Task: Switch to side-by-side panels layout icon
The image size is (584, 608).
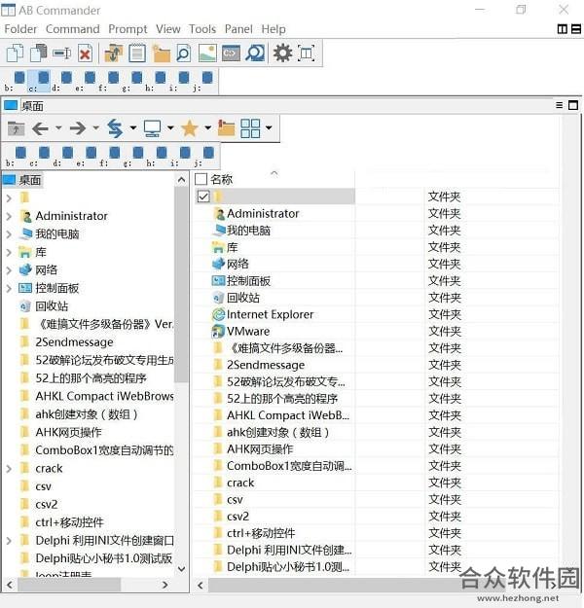Action: coord(562,29)
